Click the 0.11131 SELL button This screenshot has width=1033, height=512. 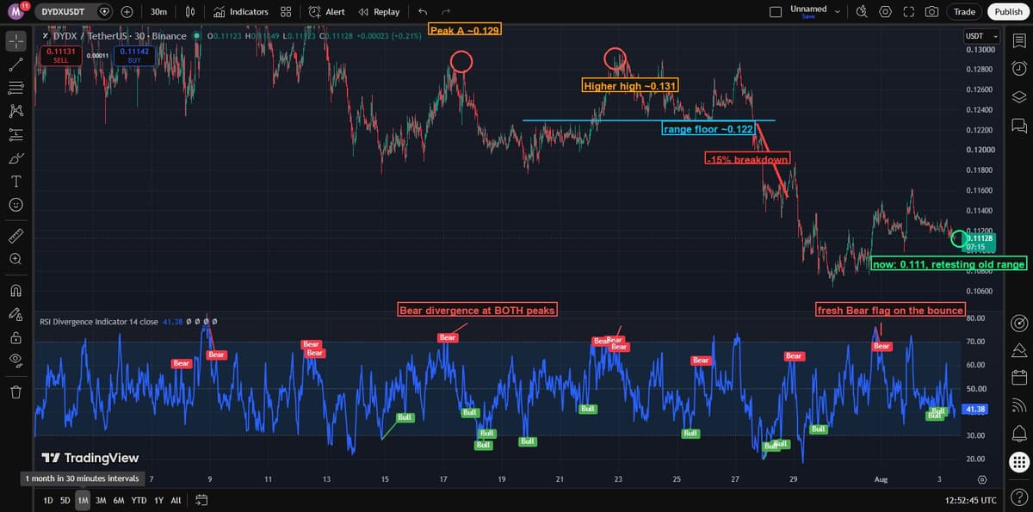(x=61, y=56)
